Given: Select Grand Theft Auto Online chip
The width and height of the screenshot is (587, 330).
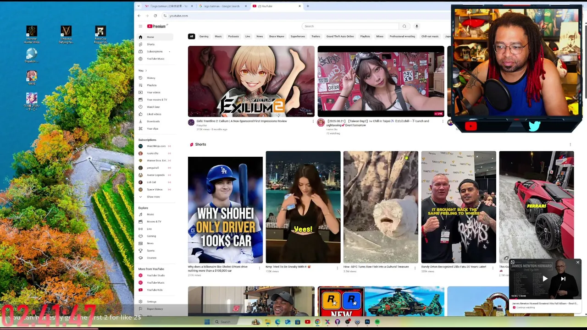Looking at the screenshot, I should (x=340, y=36).
